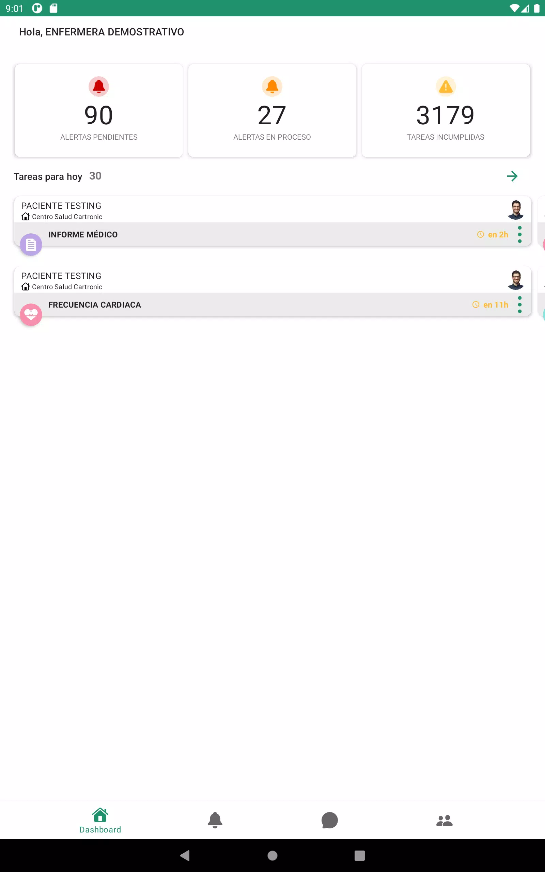Open the 3179 Tareas Incumplidas card

446,111
